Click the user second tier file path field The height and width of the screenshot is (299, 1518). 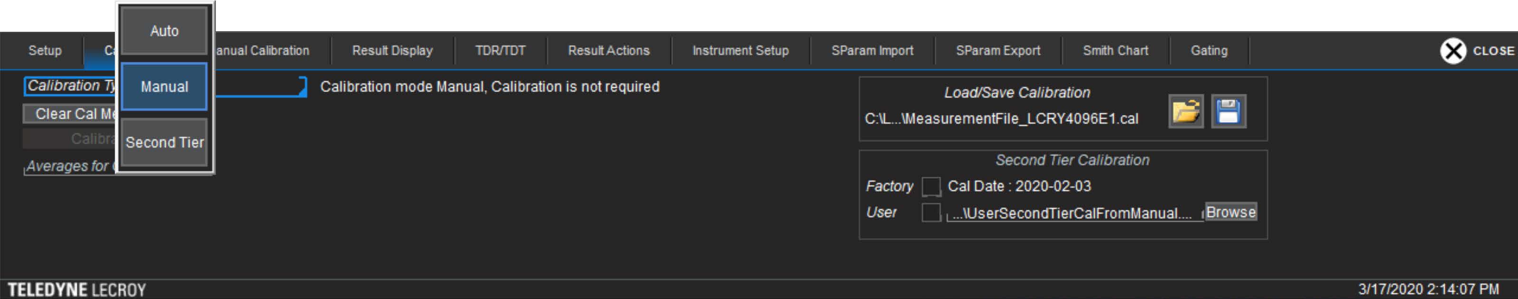pyautogui.click(x=1072, y=214)
